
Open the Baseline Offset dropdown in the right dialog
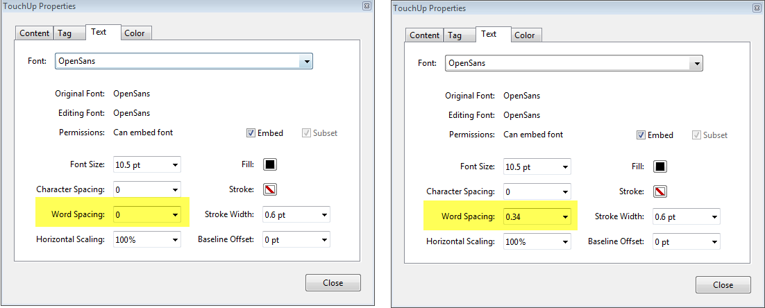[714, 242]
